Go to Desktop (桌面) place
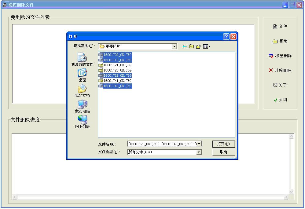This screenshot has width=305, height=209. tap(82, 75)
